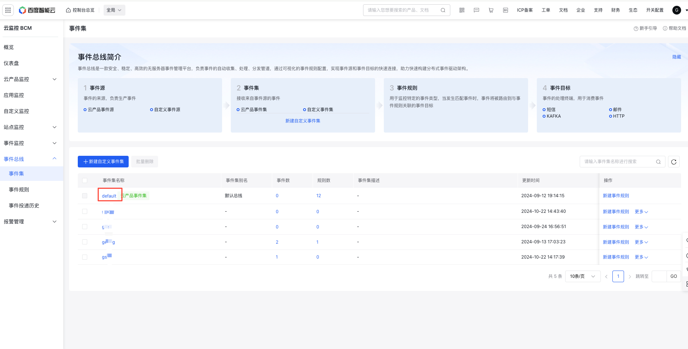Click 新建事件规则 for default row
688x349 pixels.
tap(616, 196)
